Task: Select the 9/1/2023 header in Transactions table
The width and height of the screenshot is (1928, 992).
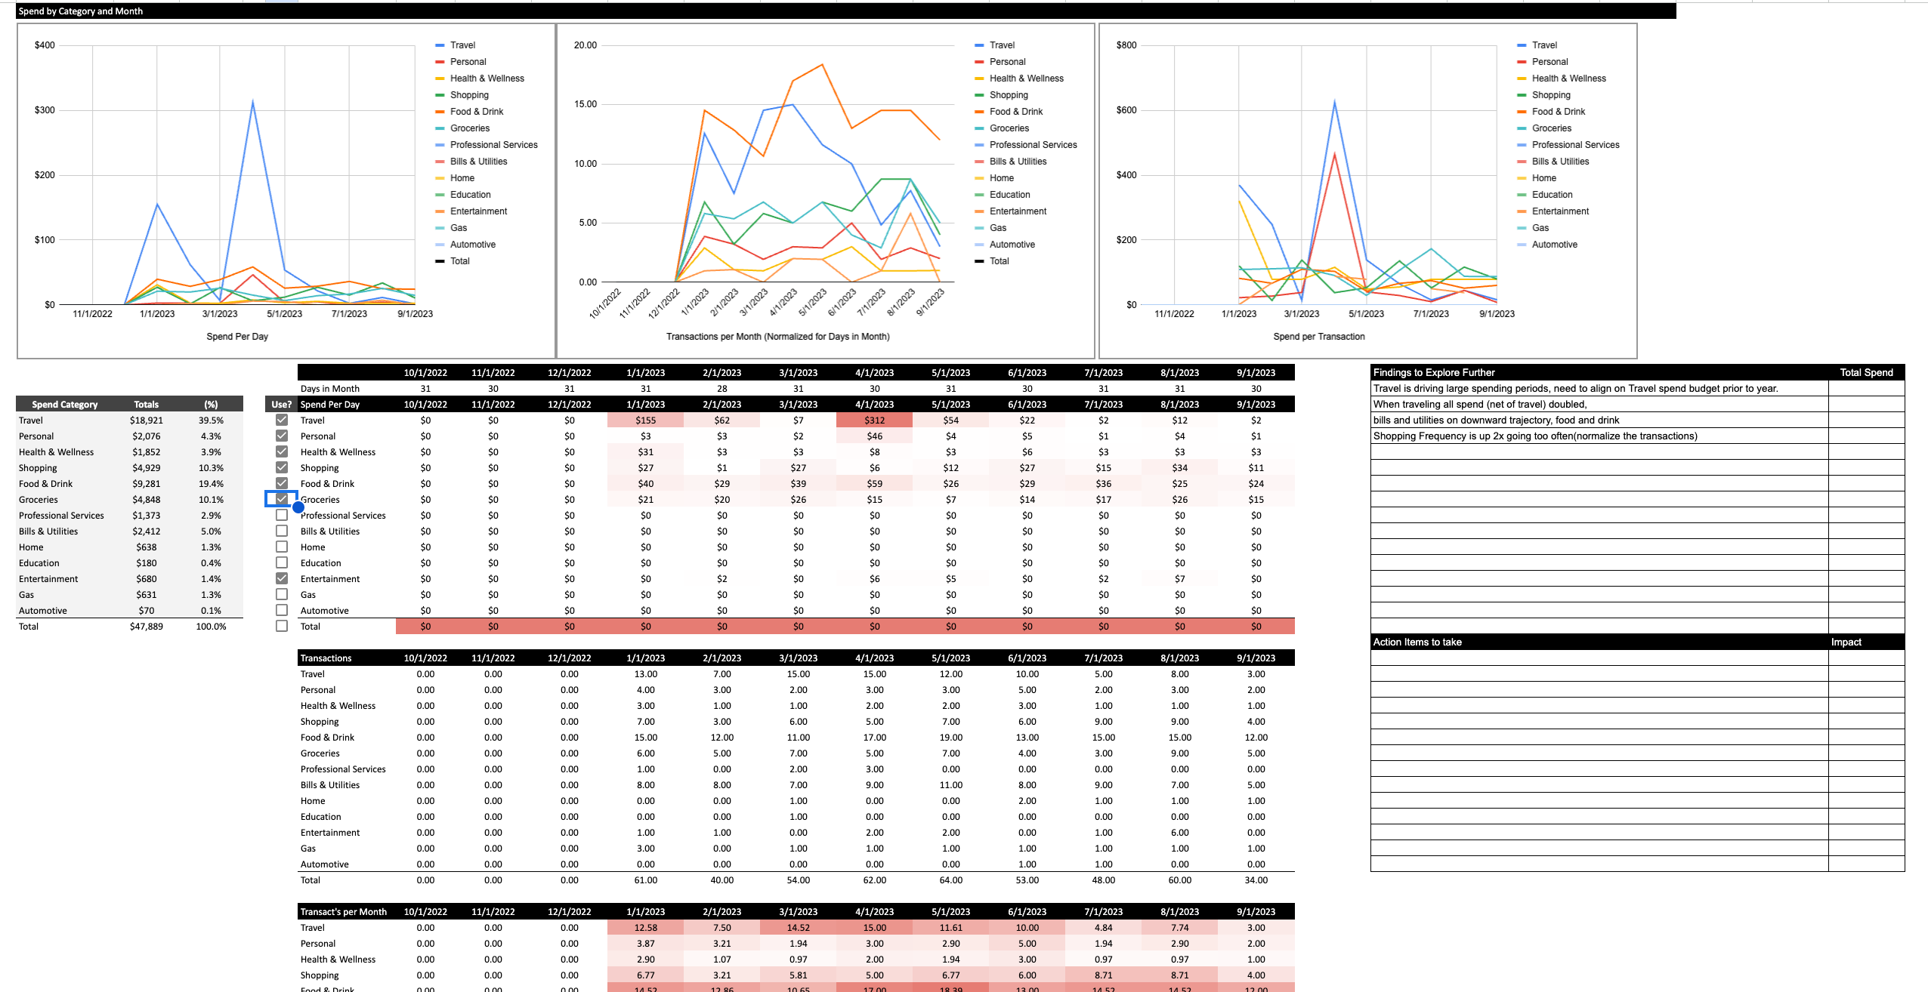Action: point(1256,658)
